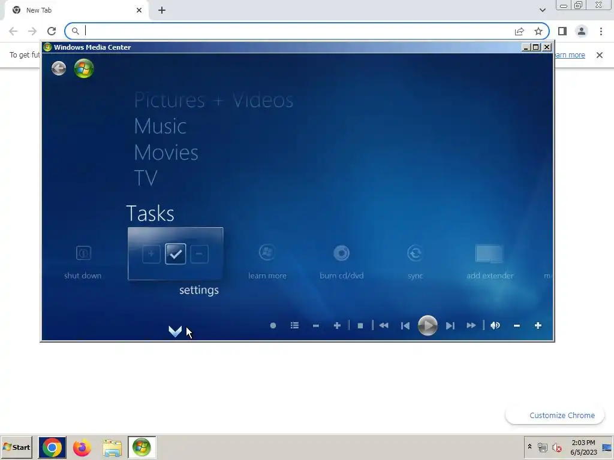This screenshot has height=460, width=614.
Task: Bookmark this tab with the star icon
Action: pyautogui.click(x=538, y=31)
